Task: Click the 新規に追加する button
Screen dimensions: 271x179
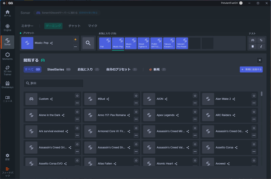Action: [251, 69]
